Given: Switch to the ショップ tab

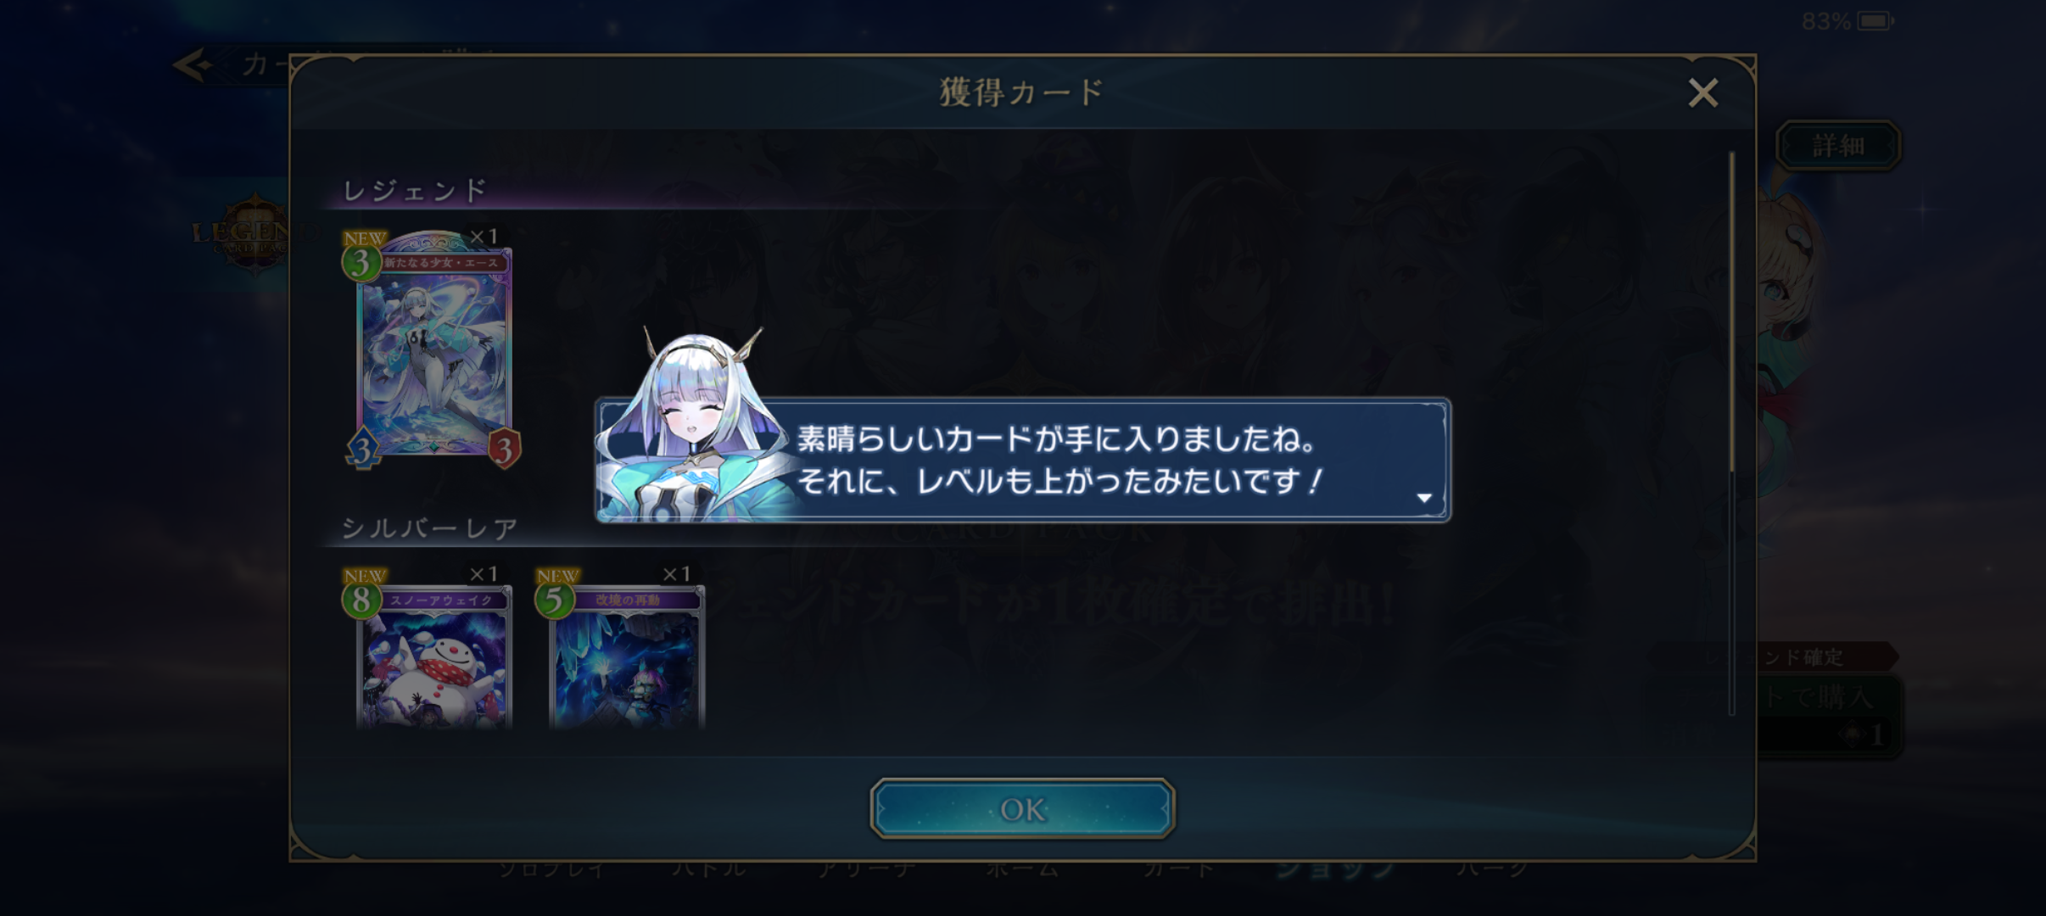Looking at the screenshot, I should click(1334, 869).
